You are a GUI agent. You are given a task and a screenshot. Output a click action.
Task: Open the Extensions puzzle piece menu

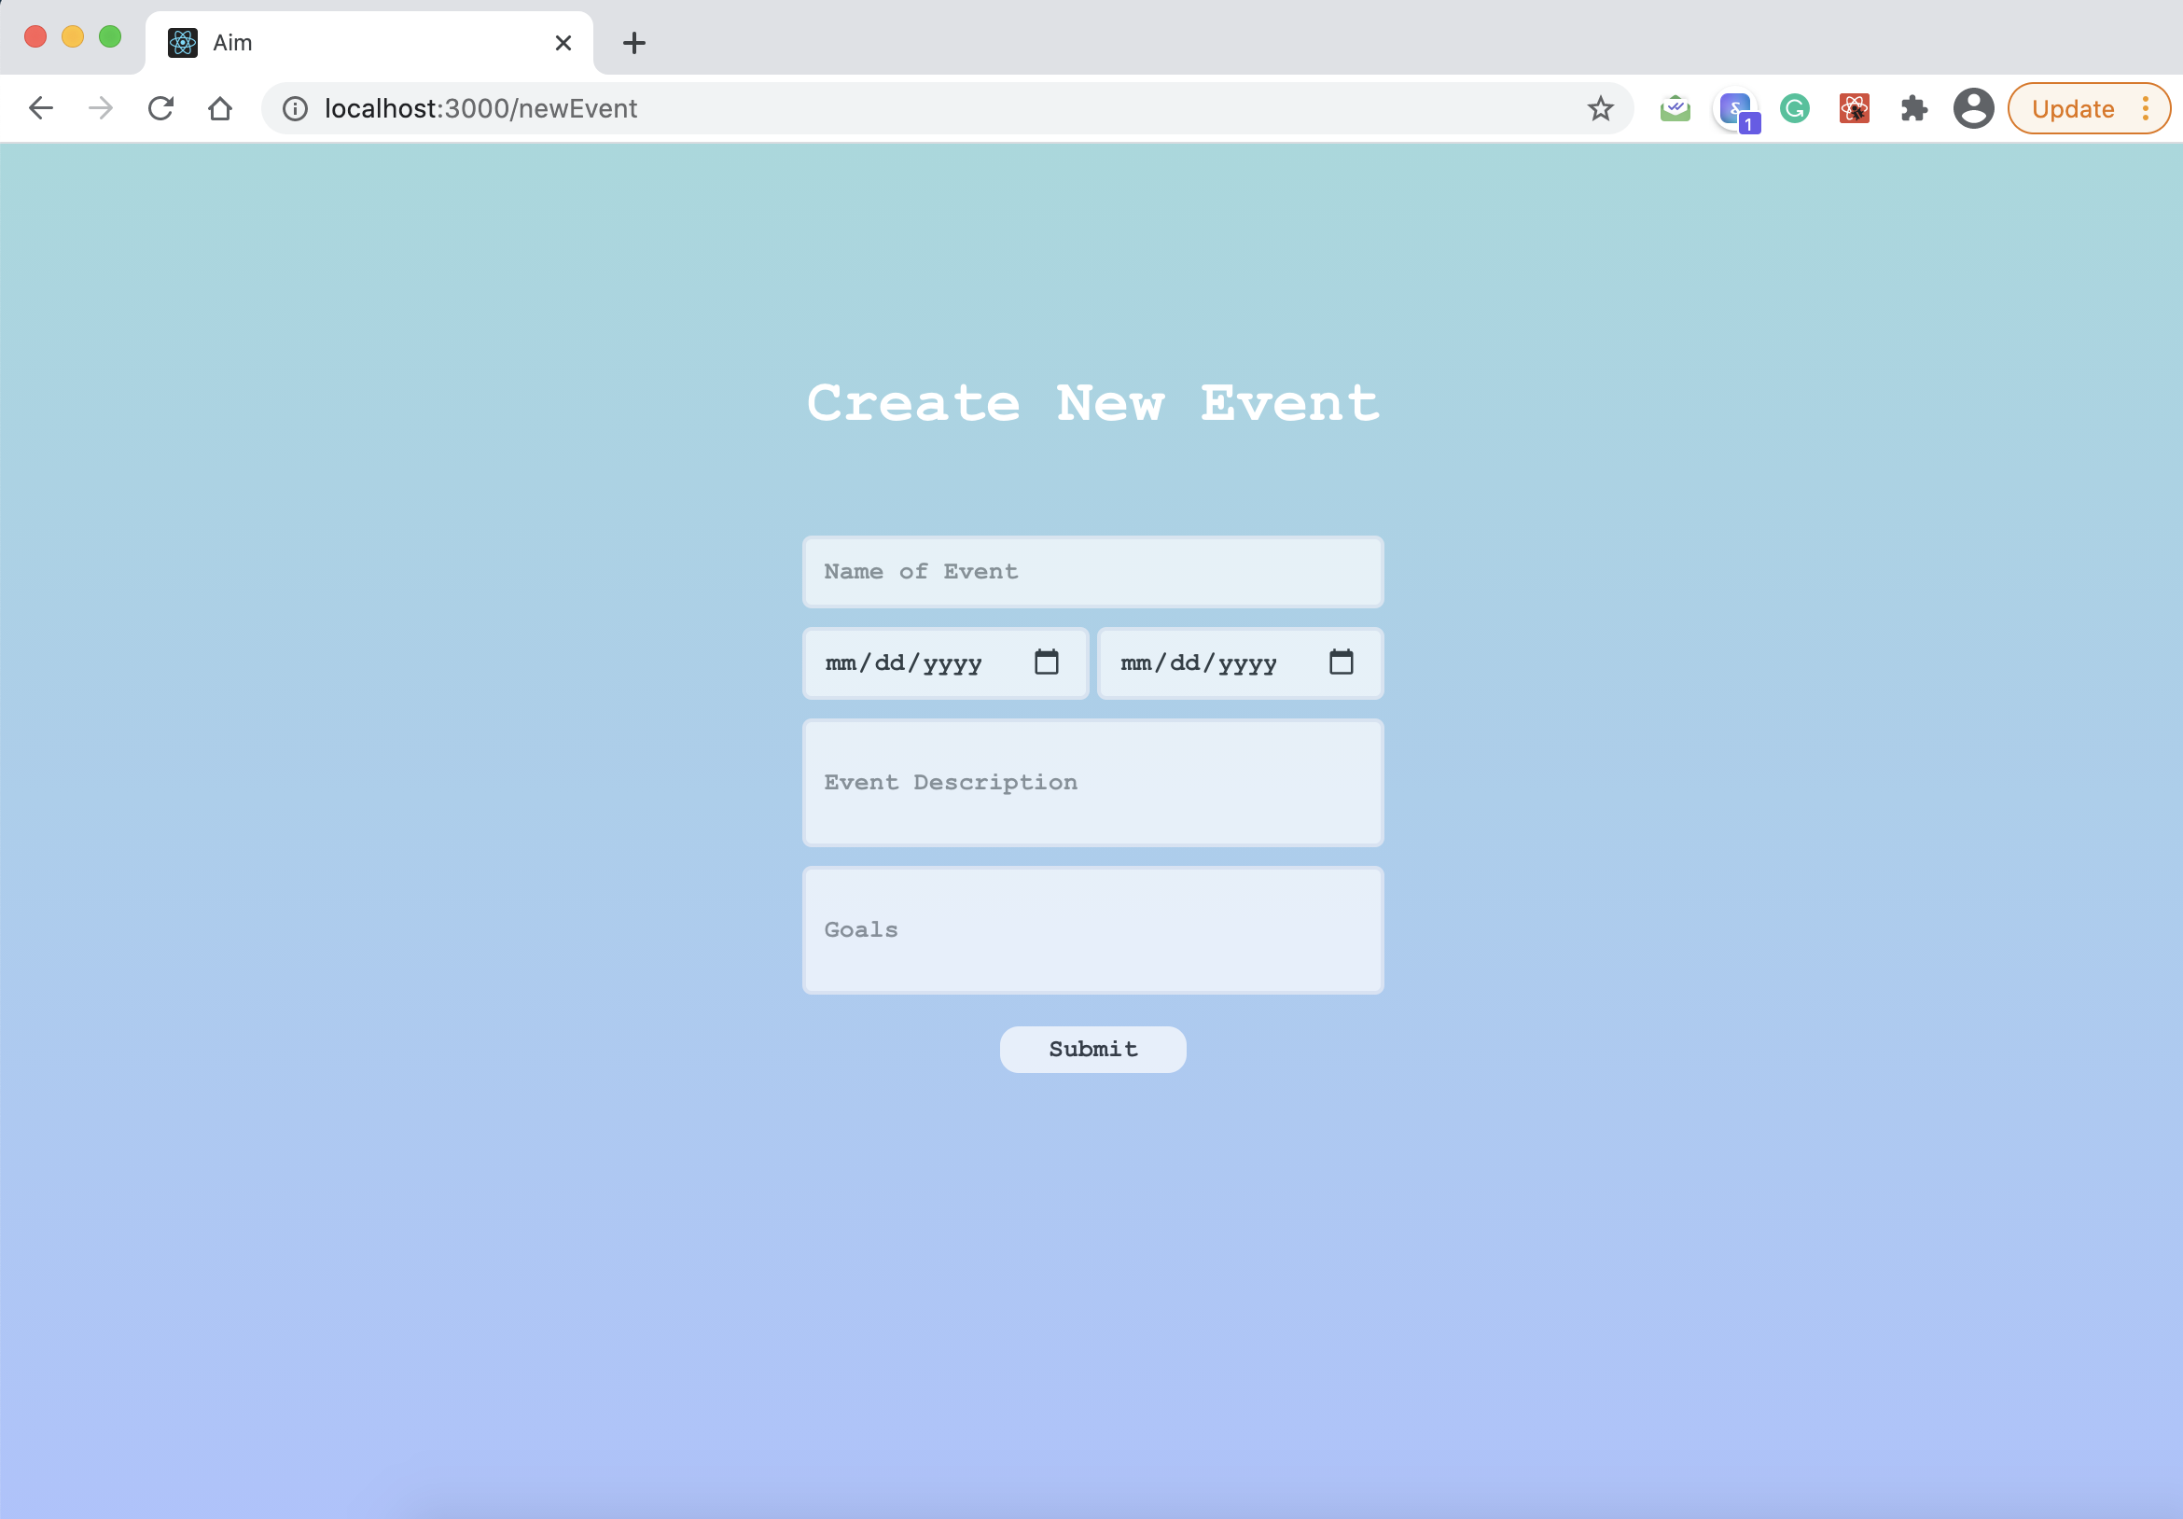1913,108
